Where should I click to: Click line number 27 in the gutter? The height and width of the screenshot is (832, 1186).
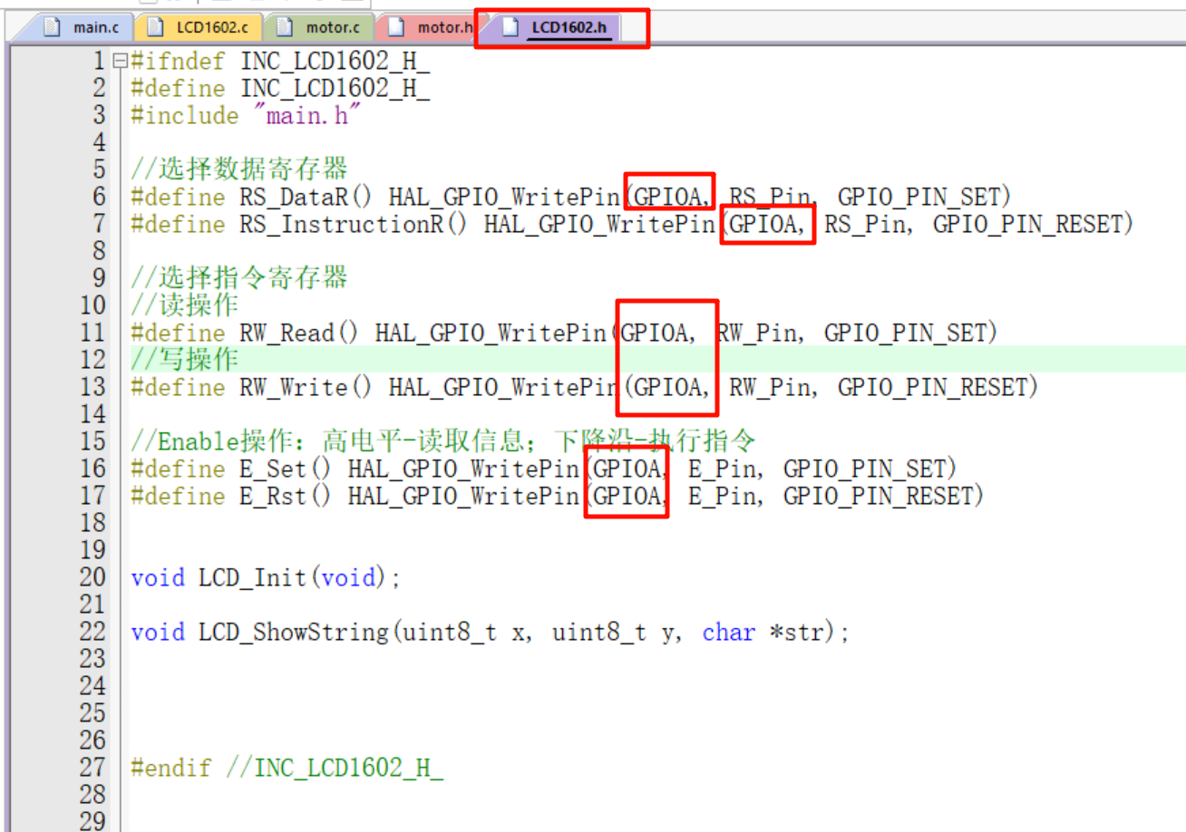[x=92, y=767]
